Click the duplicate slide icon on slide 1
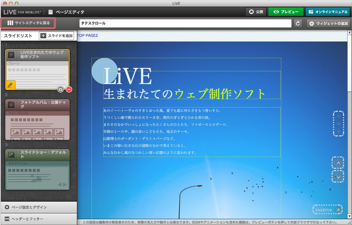Screen dimensions: 352x225 pos(61,89)
